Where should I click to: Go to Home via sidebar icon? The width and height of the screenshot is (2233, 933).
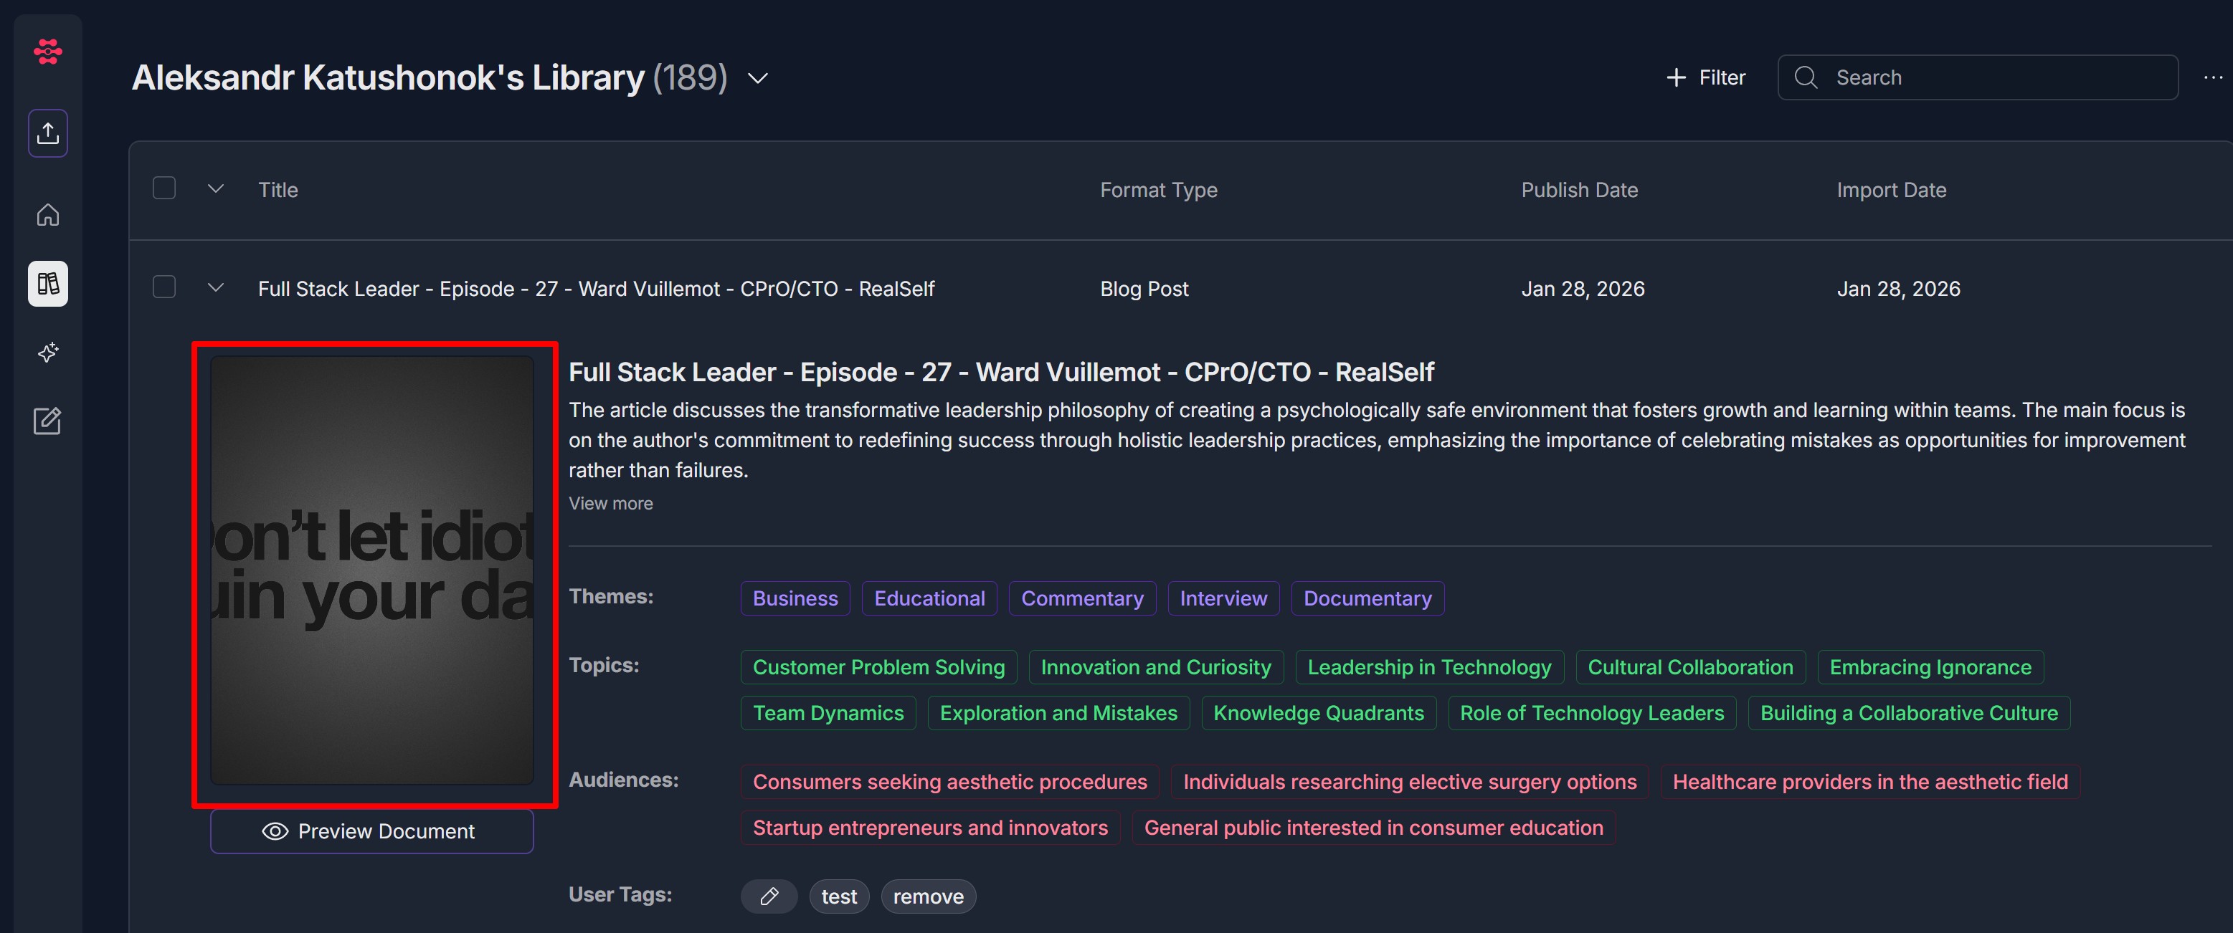click(x=47, y=214)
